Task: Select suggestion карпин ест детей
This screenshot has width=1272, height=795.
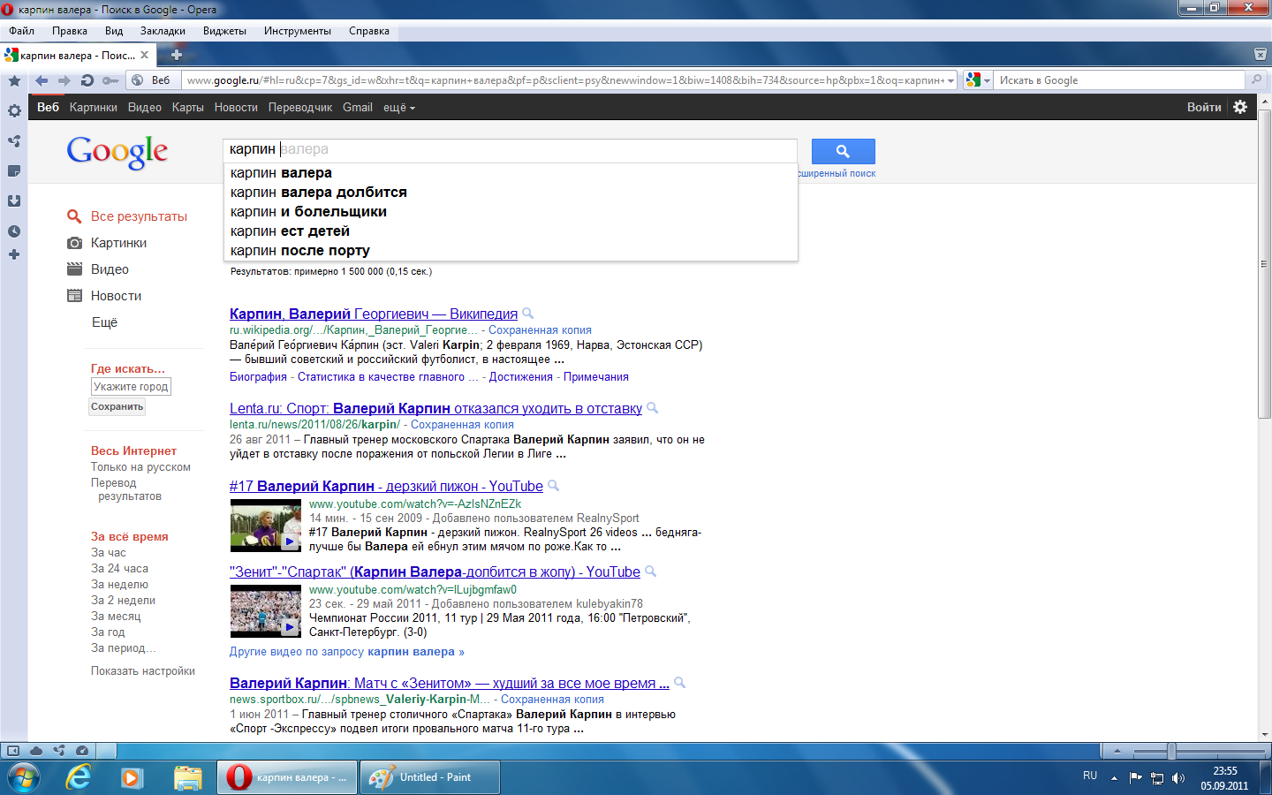Action: coord(511,231)
